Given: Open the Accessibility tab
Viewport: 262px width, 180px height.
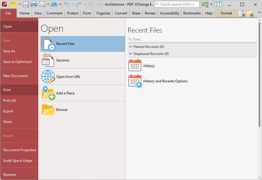Looking at the screenshot, I should click(170, 13).
